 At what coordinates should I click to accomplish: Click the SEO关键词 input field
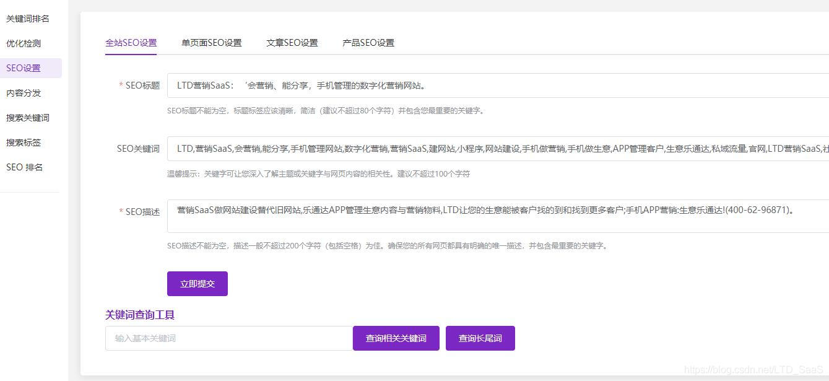(433, 149)
